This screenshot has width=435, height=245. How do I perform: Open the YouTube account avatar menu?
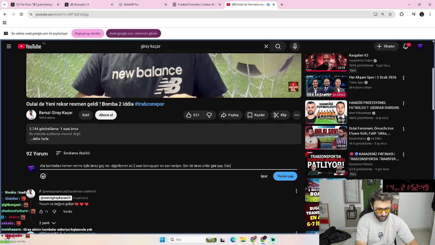tap(420, 46)
